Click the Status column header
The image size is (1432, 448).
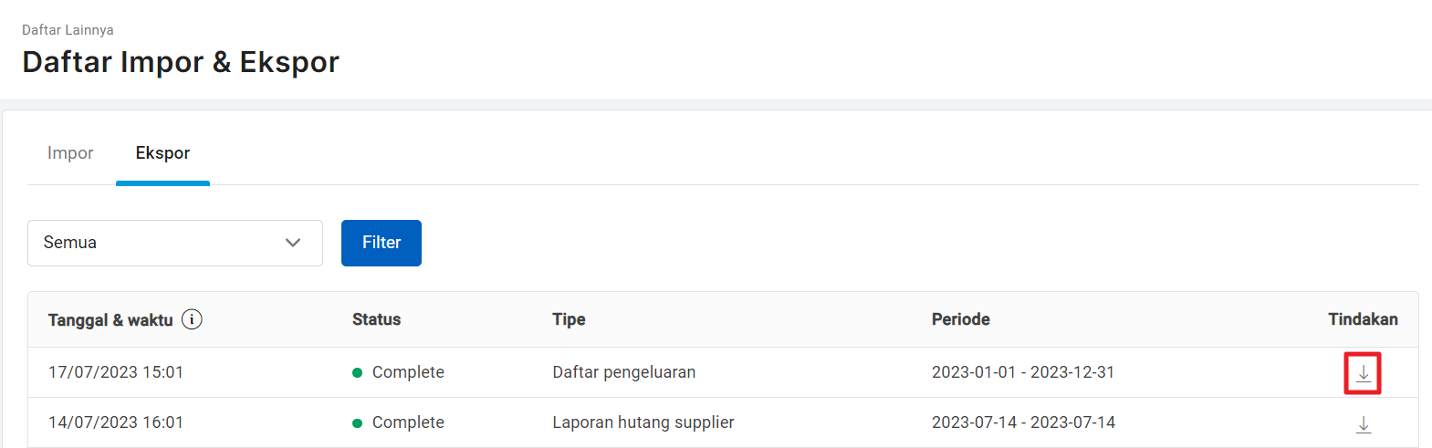point(377,319)
